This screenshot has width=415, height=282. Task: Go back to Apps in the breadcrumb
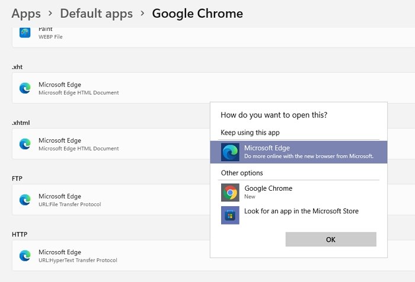point(26,13)
